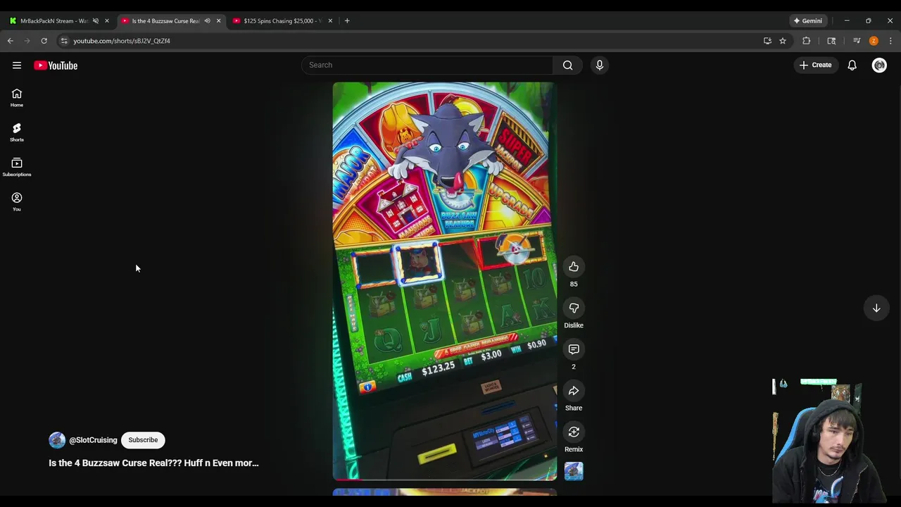Click the Create button
This screenshot has height=507, width=901.
pyautogui.click(x=815, y=65)
